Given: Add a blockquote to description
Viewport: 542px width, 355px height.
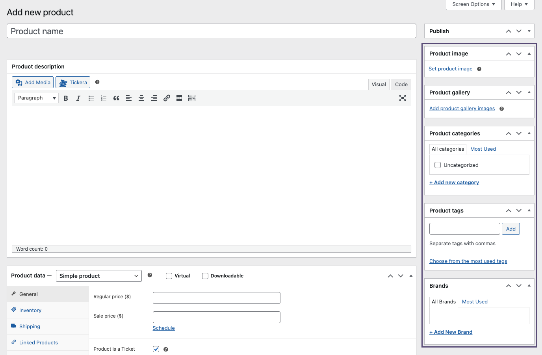Looking at the screenshot, I should click(116, 98).
